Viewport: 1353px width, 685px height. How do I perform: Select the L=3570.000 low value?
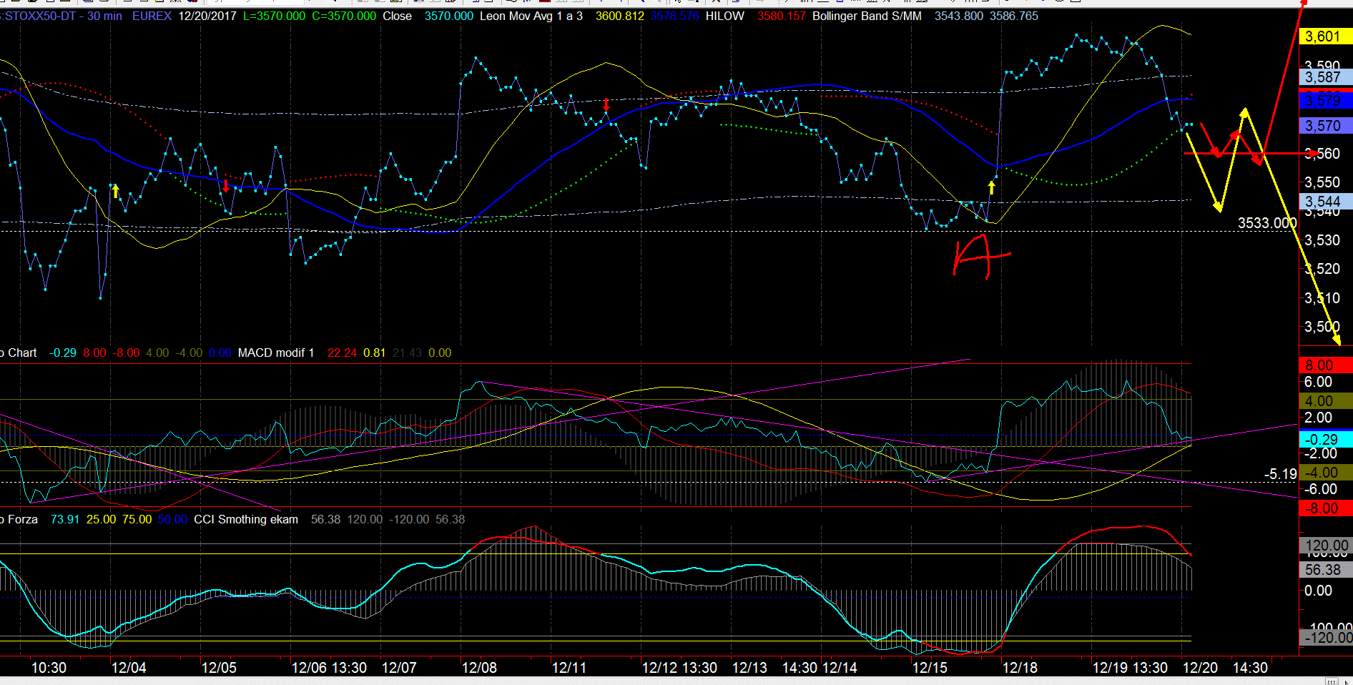click(x=274, y=16)
